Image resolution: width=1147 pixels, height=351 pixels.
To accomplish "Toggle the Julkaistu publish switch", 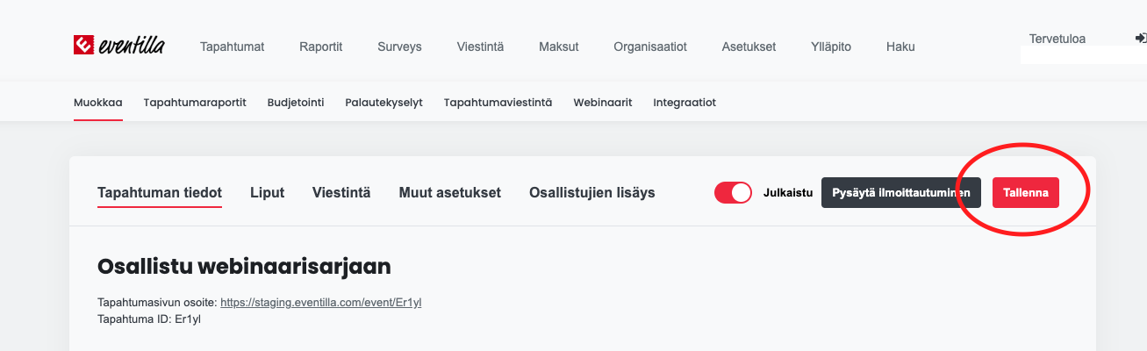I will point(734,193).
